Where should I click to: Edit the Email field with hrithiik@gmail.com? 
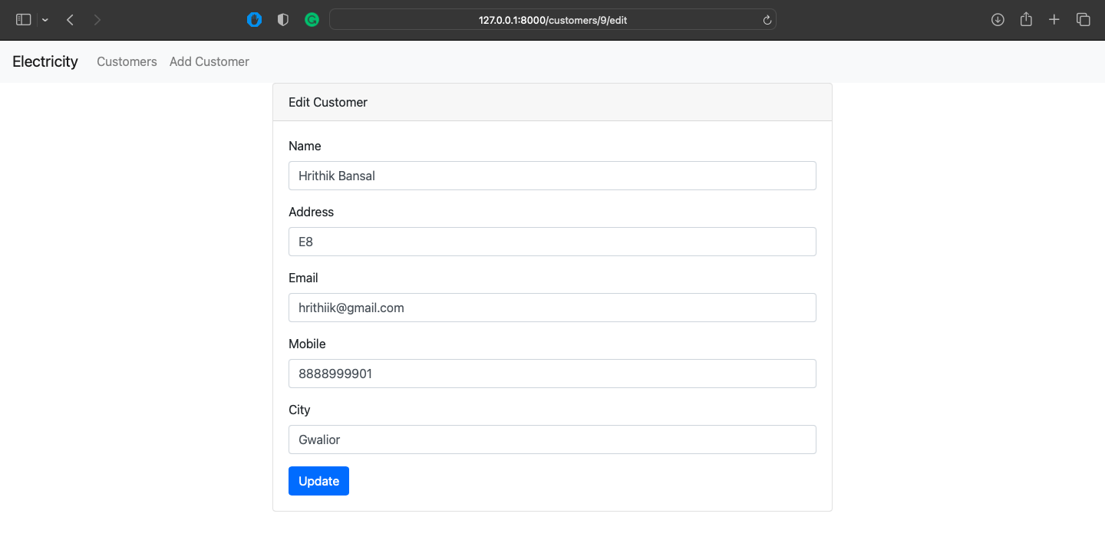tap(552, 308)
